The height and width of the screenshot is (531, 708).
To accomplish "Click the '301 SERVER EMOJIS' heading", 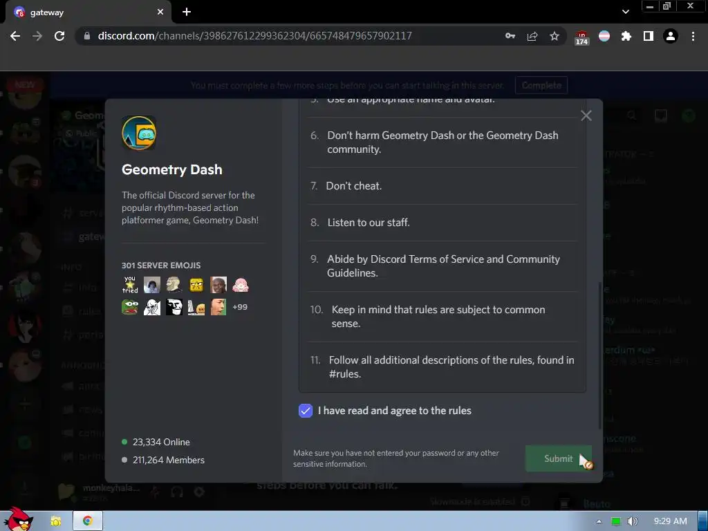I will (x=161, y=265).
